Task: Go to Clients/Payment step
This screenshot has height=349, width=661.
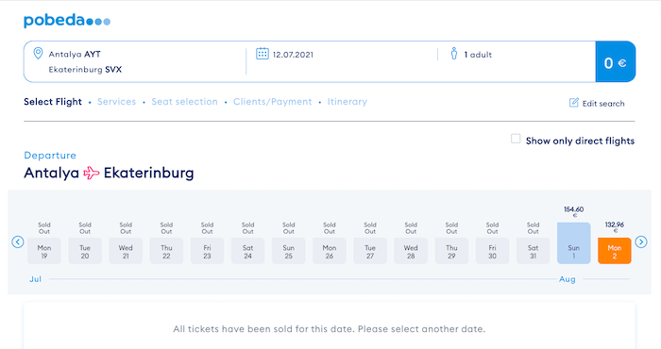Action: point(273,102)
